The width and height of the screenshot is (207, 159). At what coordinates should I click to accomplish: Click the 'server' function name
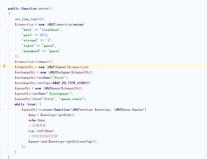point(43,9)
